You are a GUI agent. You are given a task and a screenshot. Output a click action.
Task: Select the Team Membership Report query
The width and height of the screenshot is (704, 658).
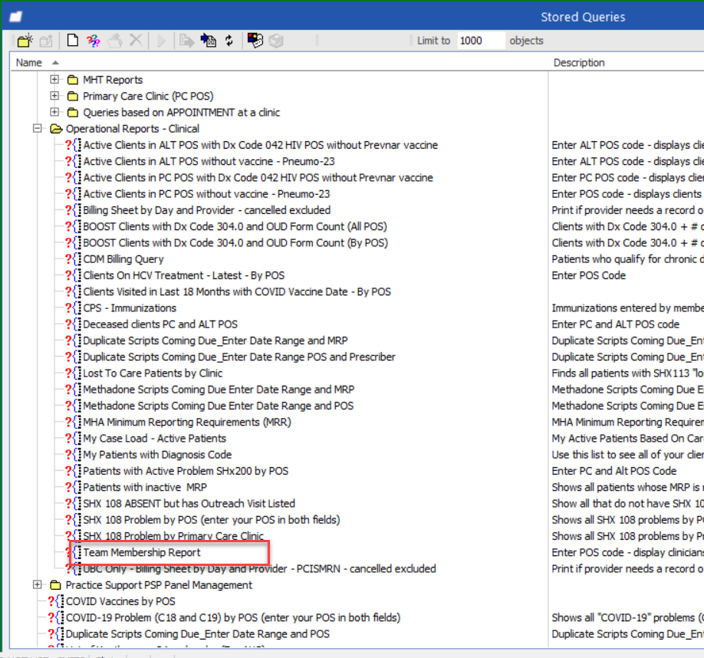pyautogui.click(x=142, y=552)
